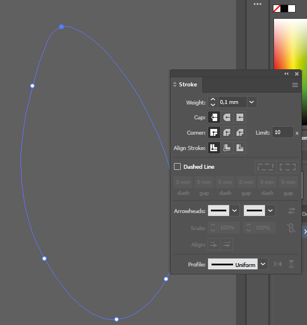Open the Weight dropdown list
This screenshot has width=307, height=325.
tap(252, 102)
